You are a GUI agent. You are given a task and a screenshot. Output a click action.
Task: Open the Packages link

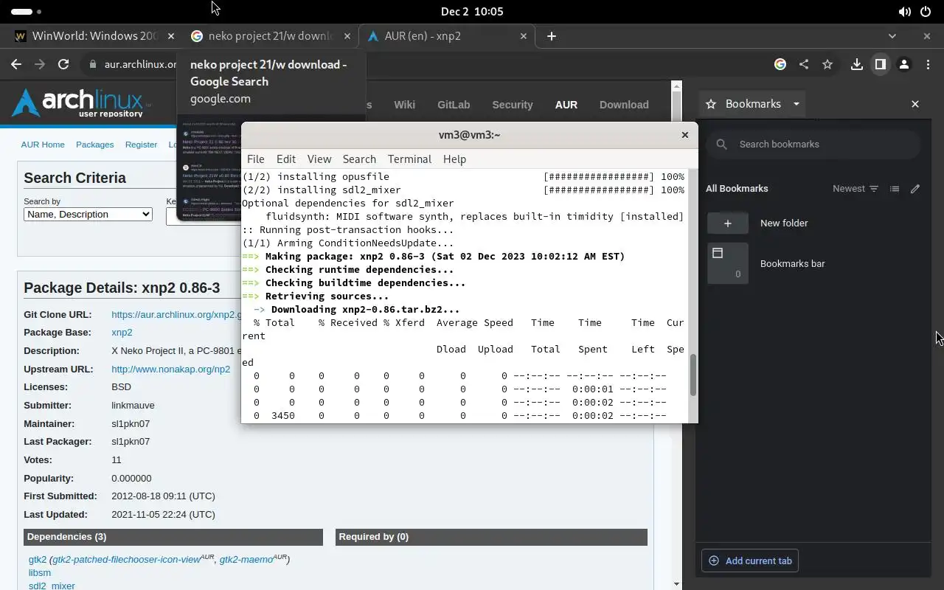[x=94, y=145]
